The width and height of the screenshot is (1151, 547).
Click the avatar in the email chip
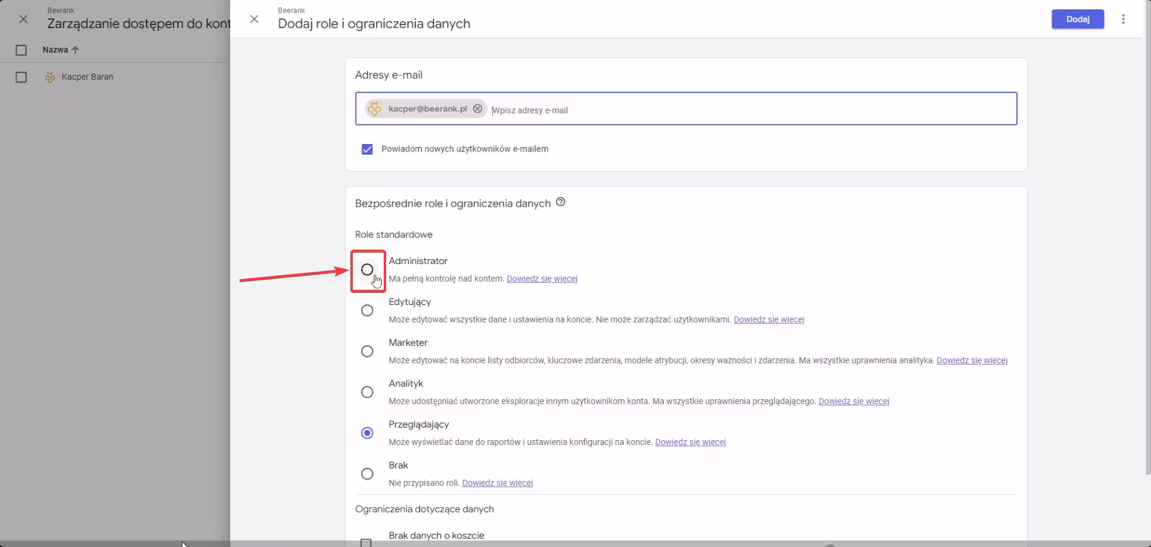[x=375, y=109]
